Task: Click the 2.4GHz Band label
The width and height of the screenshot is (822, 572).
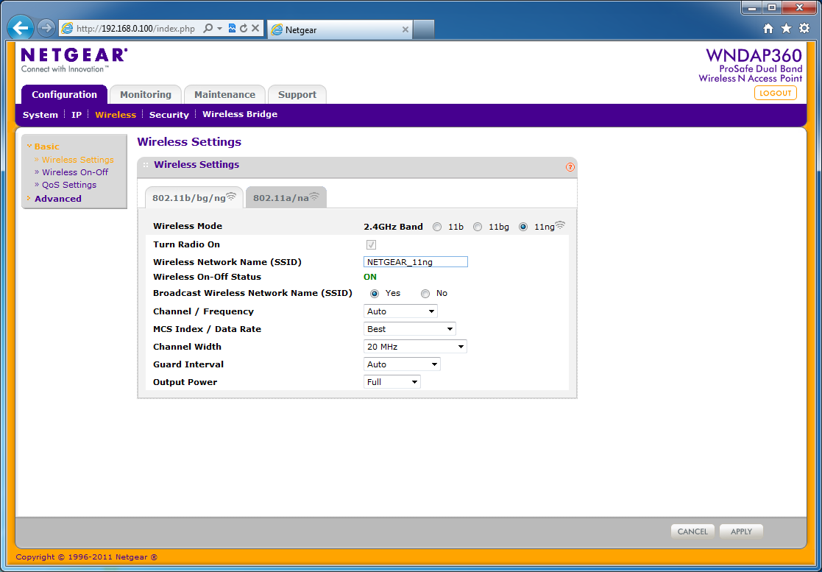Action: tap(393, 227)
